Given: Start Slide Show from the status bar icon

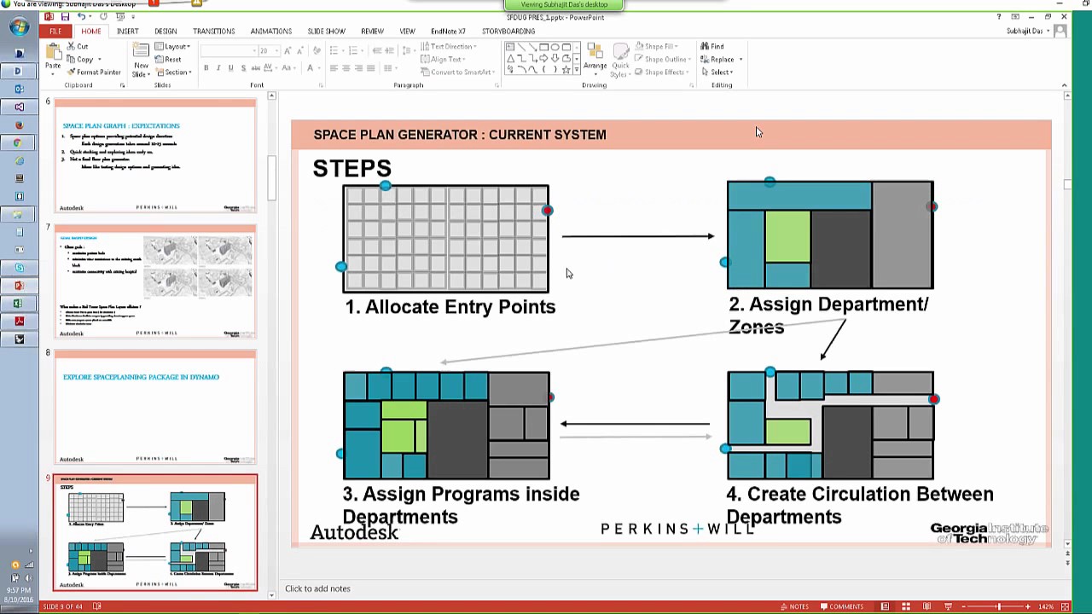Looking at the screenshot, I should [x=948, y=606].
